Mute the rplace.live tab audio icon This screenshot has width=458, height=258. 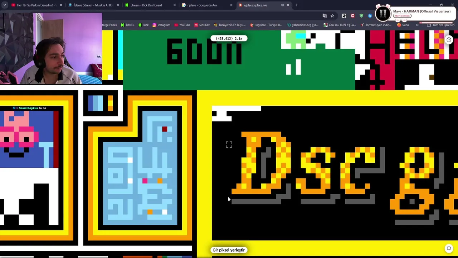click(282, 5)
